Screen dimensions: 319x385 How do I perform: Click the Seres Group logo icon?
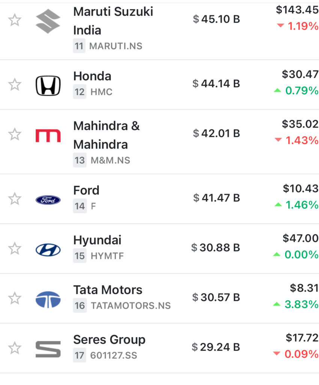point(48,349)
